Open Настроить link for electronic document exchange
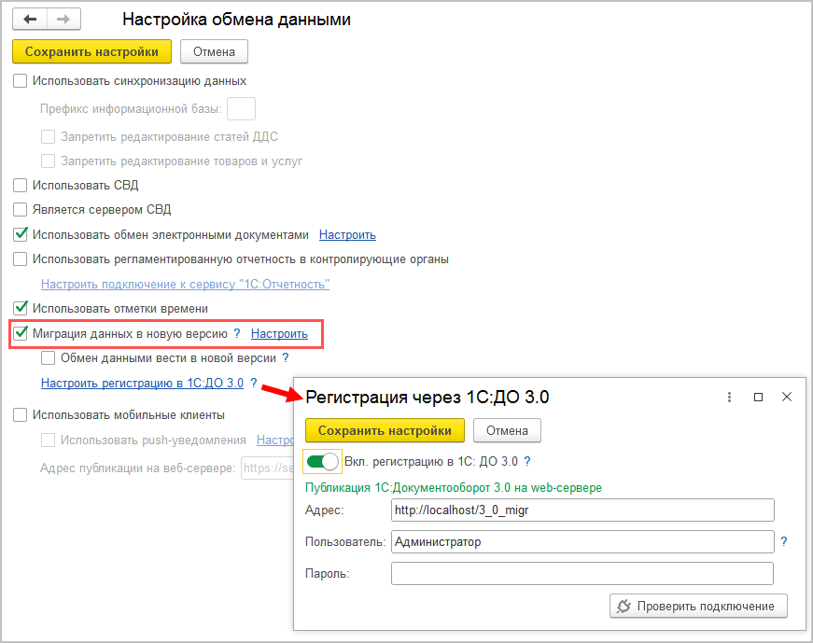Viewport: 813px width, 643px height. [347, 235]
